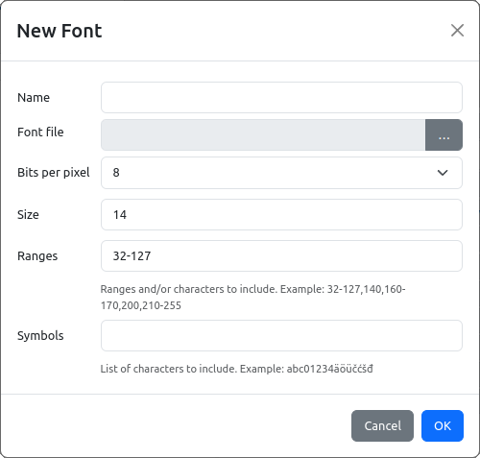Click into the Size field showing 14
This screenshot has width=480, height=458.
click(281, 214)
